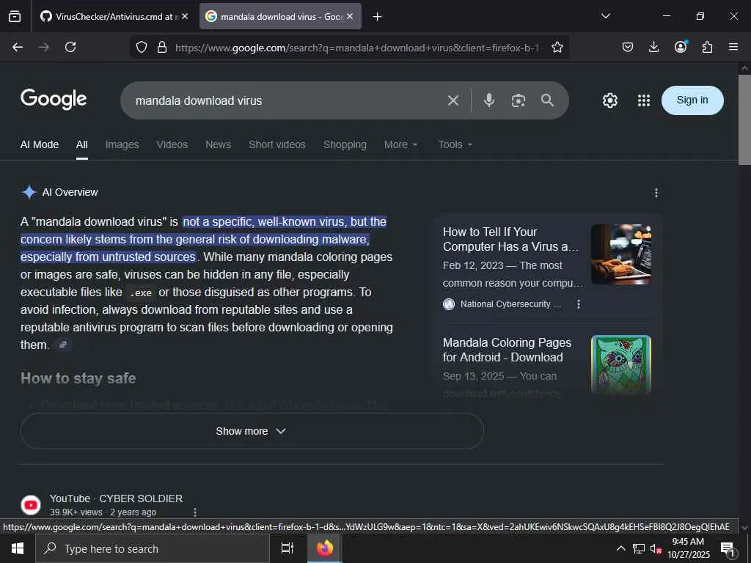Screen dimensions: 751x563
Task: Switch to AI Mode tab
Action: pos(40,144)
